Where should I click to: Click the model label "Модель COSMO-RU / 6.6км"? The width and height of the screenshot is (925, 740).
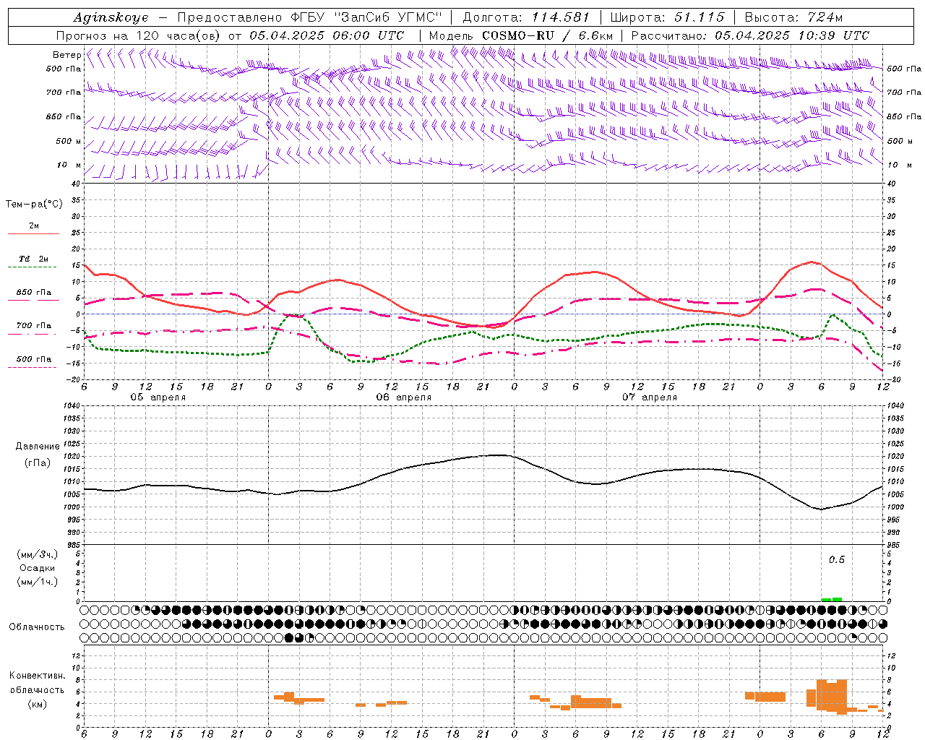[521, 35]
